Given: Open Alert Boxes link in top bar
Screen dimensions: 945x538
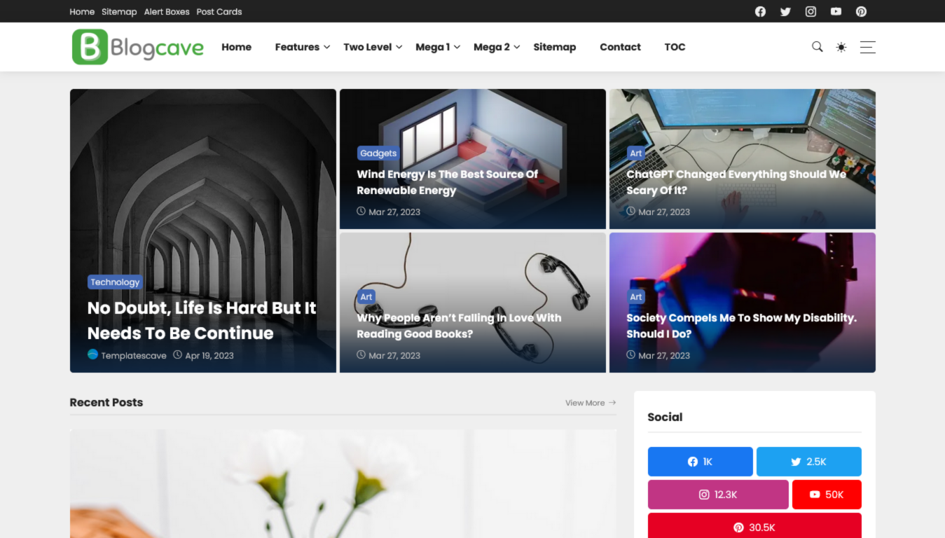Looking at the screenshot, I should tap(167, 11).
